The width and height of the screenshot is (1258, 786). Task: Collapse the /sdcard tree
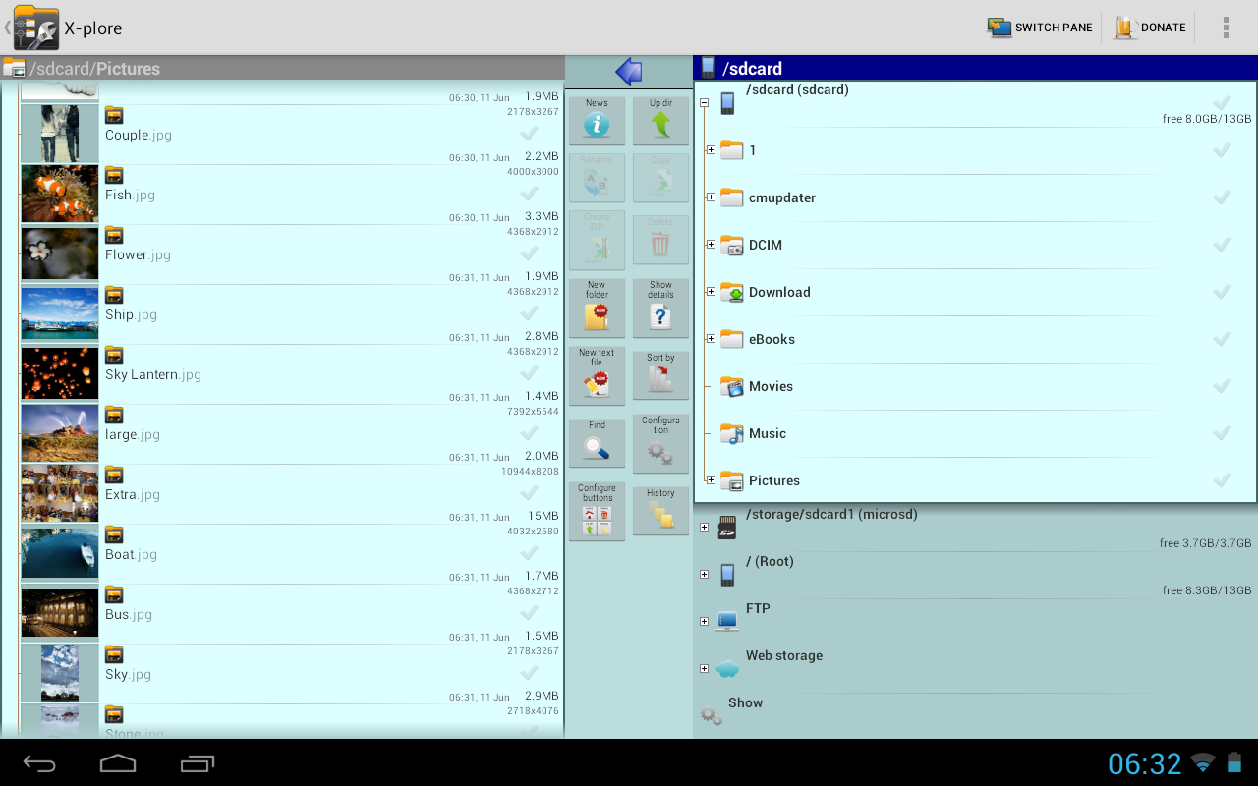point(703,102)
